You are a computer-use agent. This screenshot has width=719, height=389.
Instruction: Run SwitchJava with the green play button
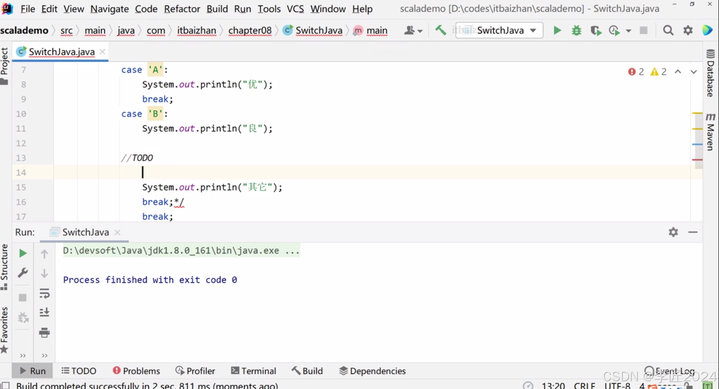point(557,30)
